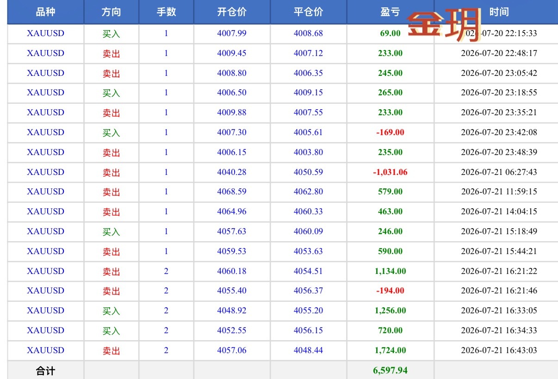Click the profit value 245.00
The width and height of the screenshot is (558, 379).
(390, 73)
